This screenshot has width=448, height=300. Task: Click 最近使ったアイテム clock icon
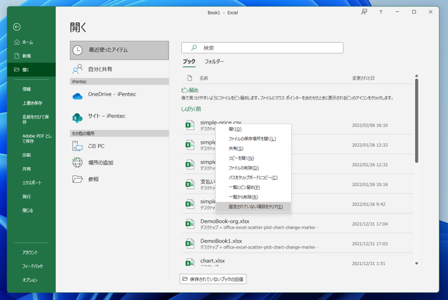[78, 50]
